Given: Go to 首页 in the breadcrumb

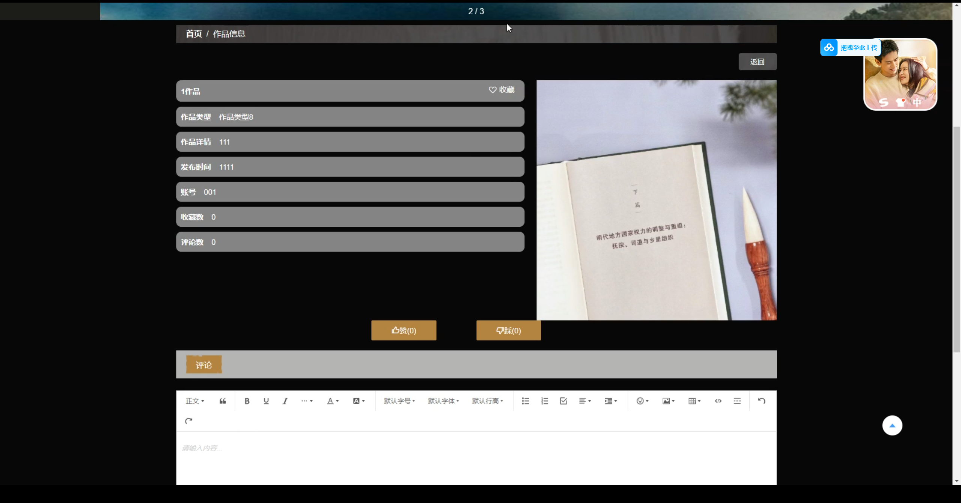Looking at the screenshot, I should tap(194, 34).
